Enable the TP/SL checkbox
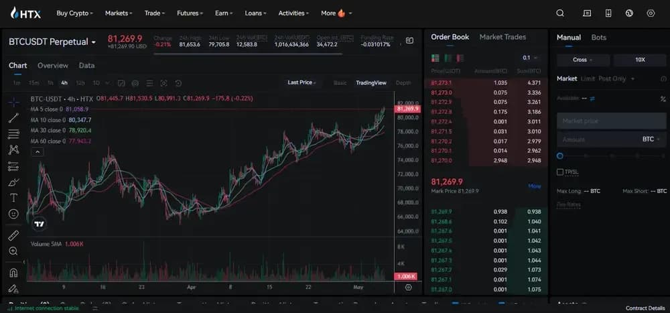Viewport: 670px width, 313px height. coord(560,172)
